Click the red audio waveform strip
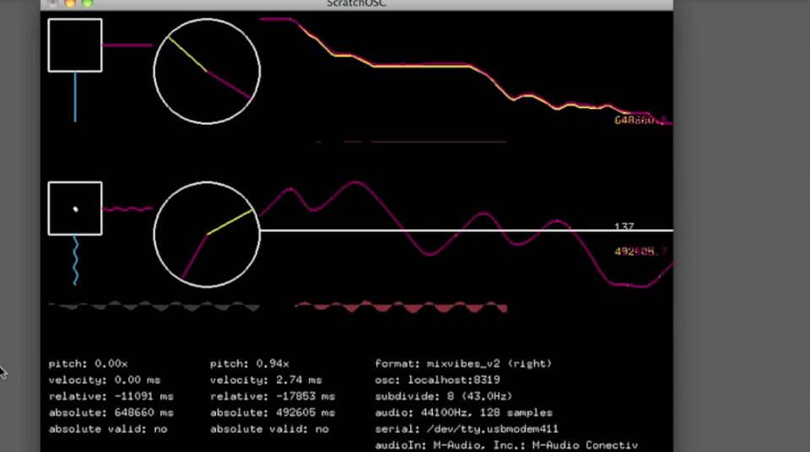This screenshot has height=452, width=810. 402,307
